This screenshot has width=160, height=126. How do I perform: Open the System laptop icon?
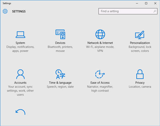point(21,35)
